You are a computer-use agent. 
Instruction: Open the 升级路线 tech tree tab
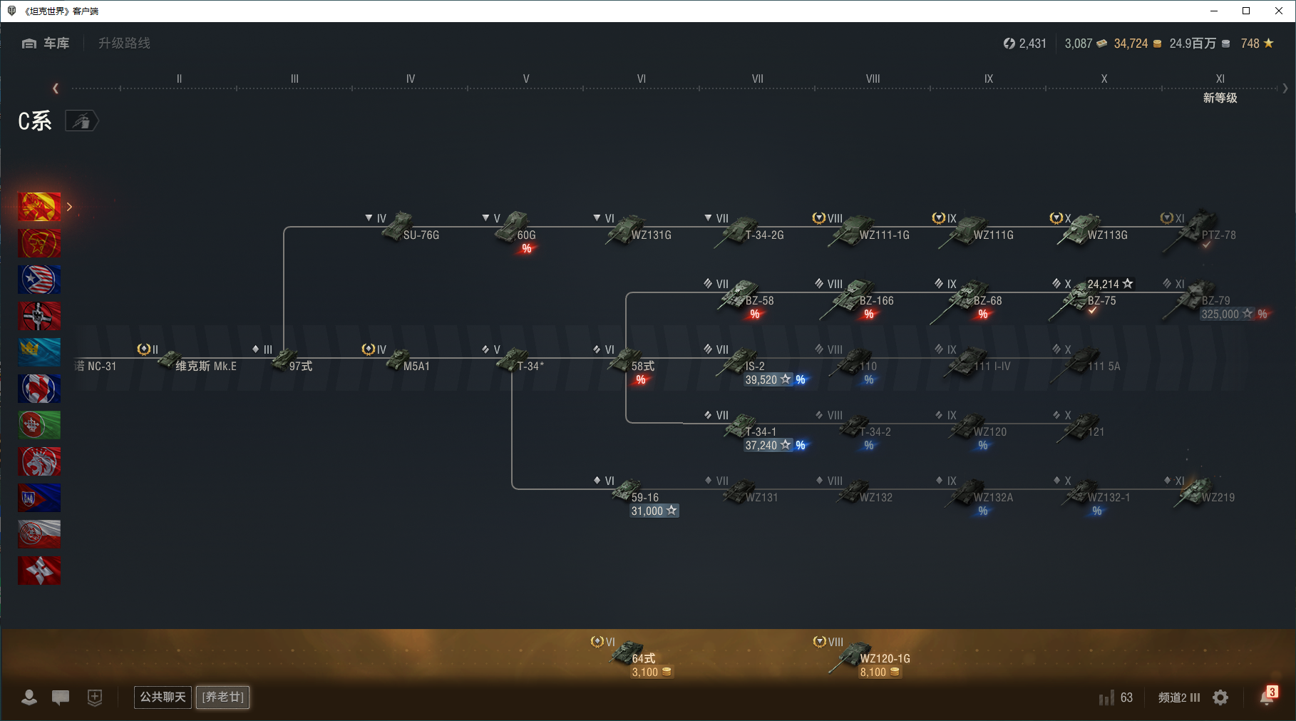pyautogui.click(x=125, y=44)
